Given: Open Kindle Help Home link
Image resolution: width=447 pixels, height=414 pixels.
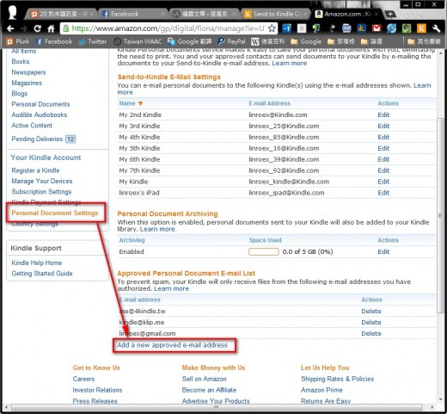Looking at the screenshot, I should [37, 263].
